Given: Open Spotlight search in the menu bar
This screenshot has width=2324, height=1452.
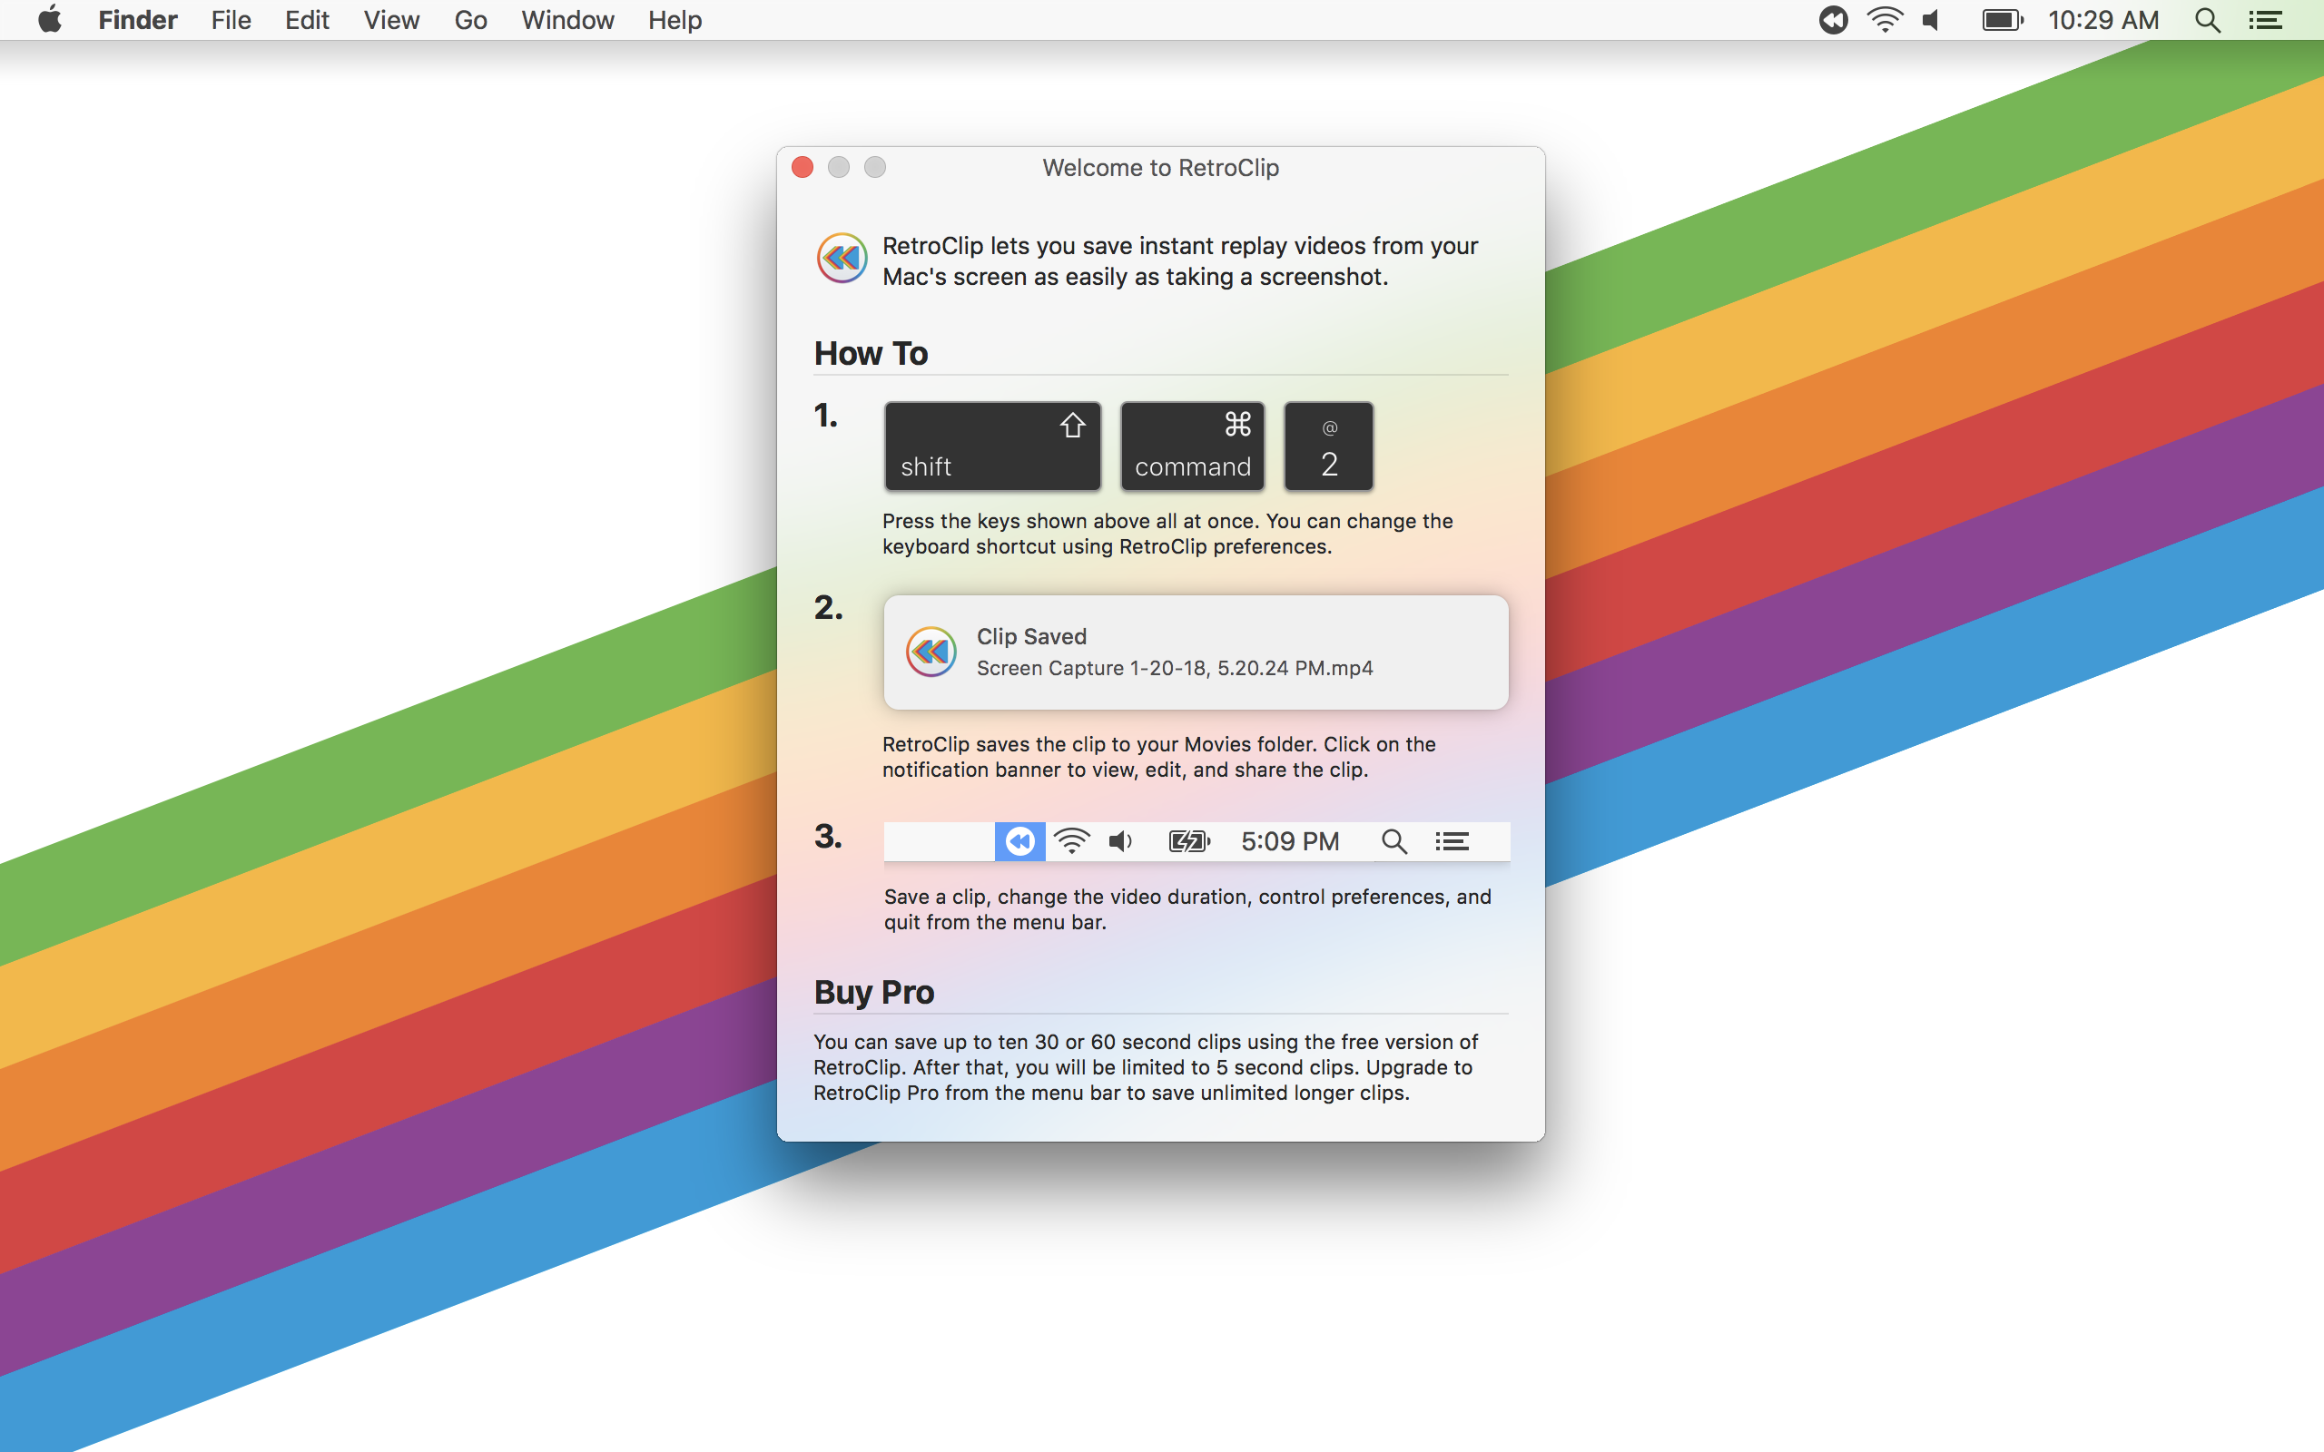Looking at the screenshot, I should click(2207, 20).
